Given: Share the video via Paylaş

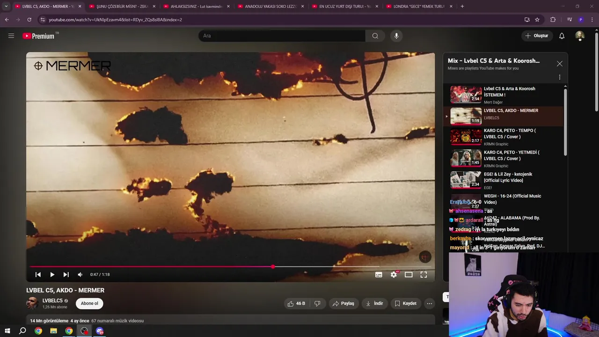Looking at the screenshot, I should 343,303.
